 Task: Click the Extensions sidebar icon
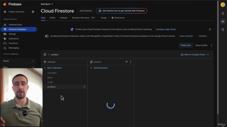click(5, 38)
